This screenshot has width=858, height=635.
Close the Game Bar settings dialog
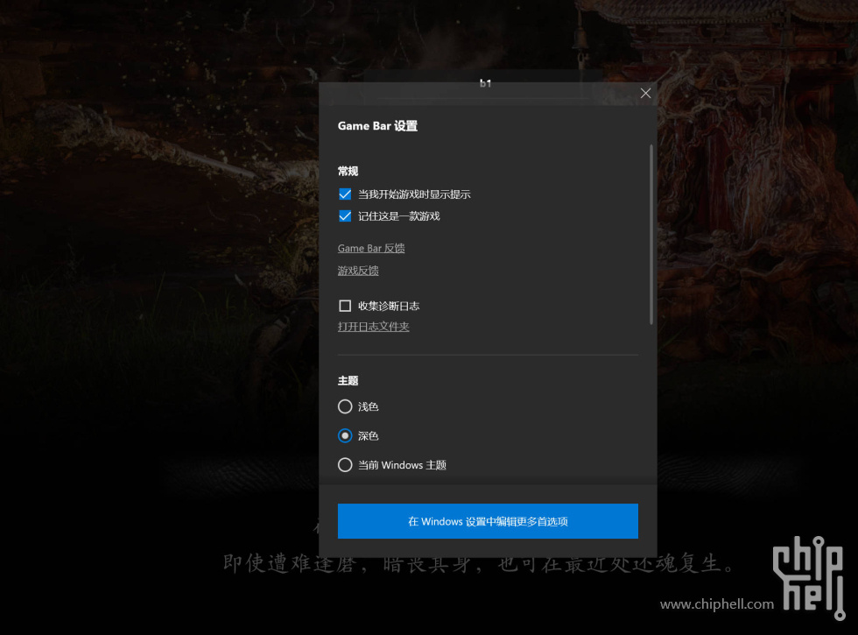[646, 93]
